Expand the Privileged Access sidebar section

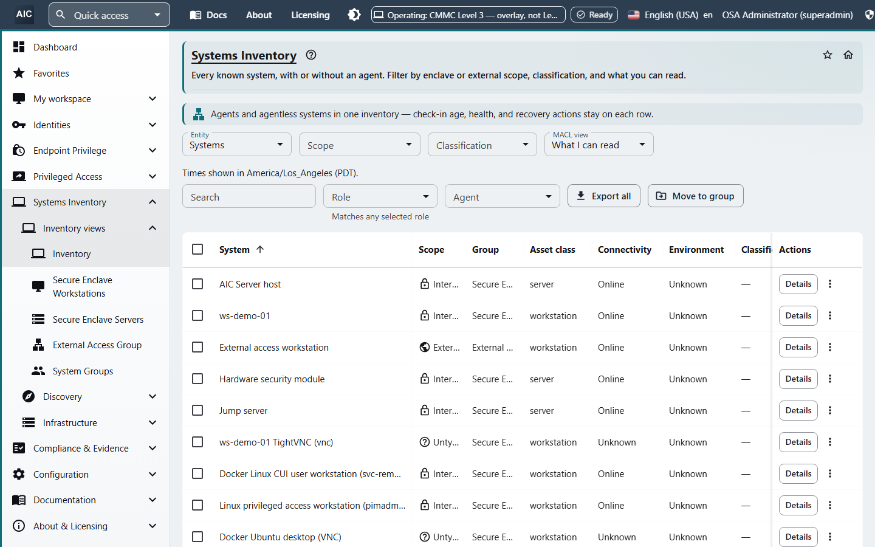(86, 176)
